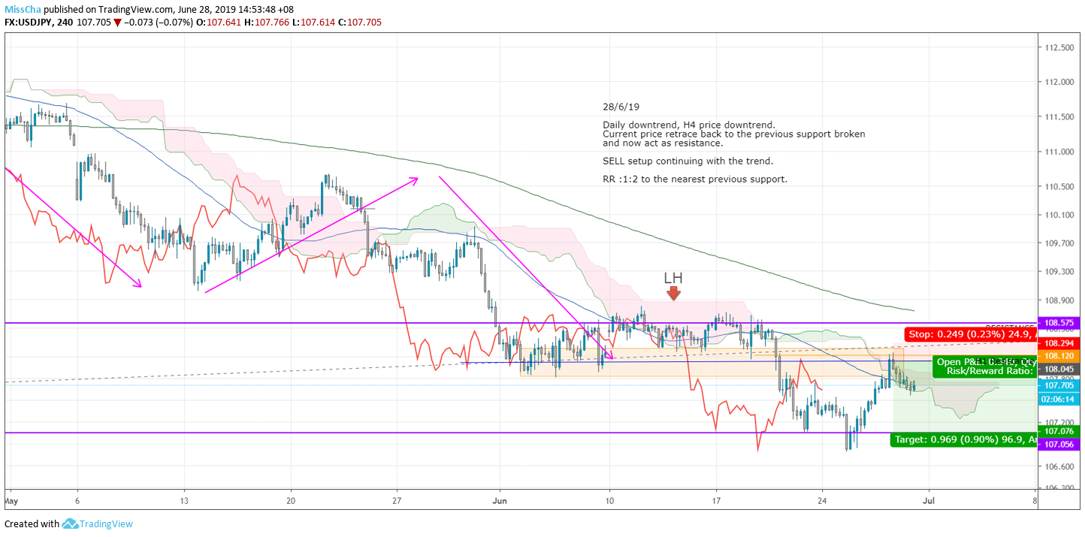Click the gray 108.045 price tag

pyautogui.click(x=1059, y=369)
